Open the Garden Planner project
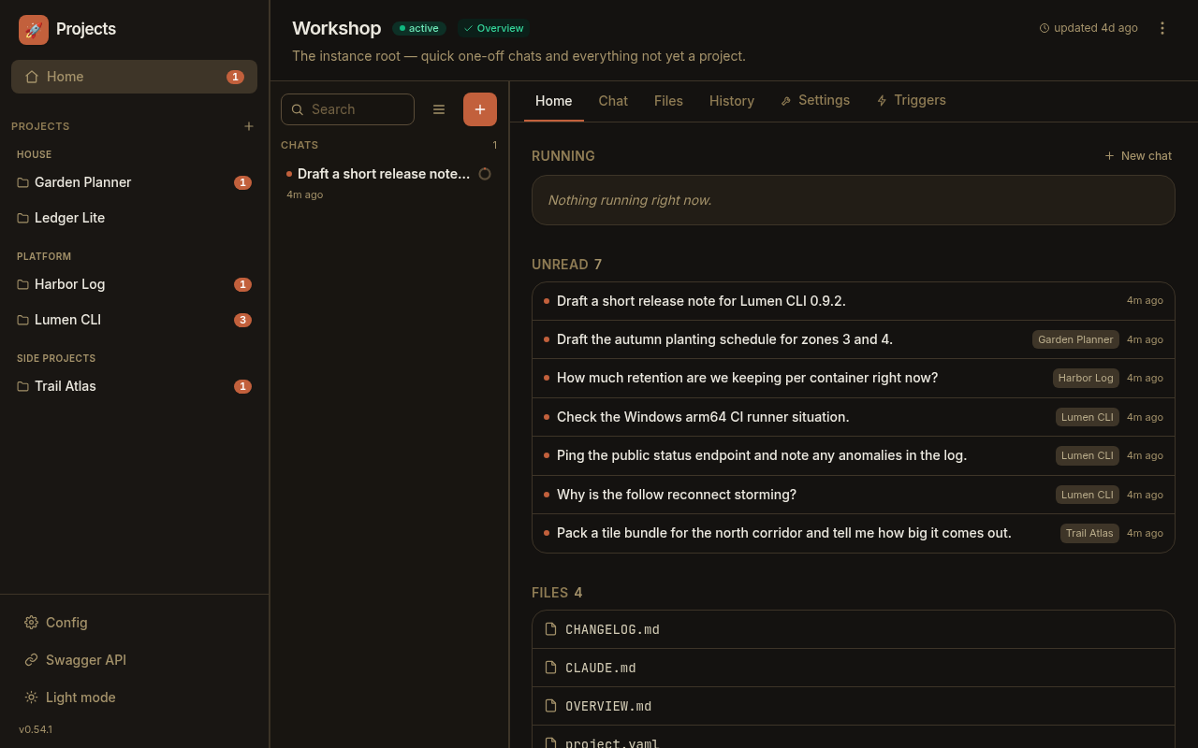 134,182
